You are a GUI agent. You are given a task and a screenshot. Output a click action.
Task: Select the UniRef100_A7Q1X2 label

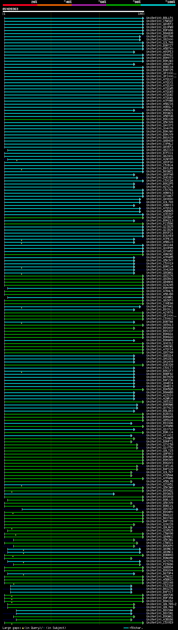coord(160,79)
